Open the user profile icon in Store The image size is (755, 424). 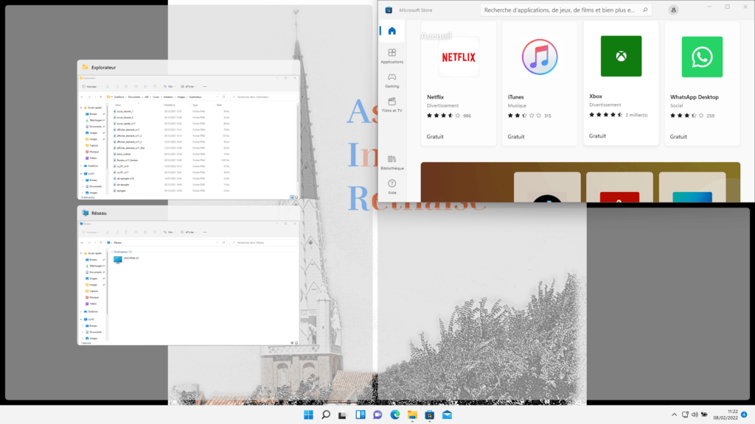tap(673, 10)
